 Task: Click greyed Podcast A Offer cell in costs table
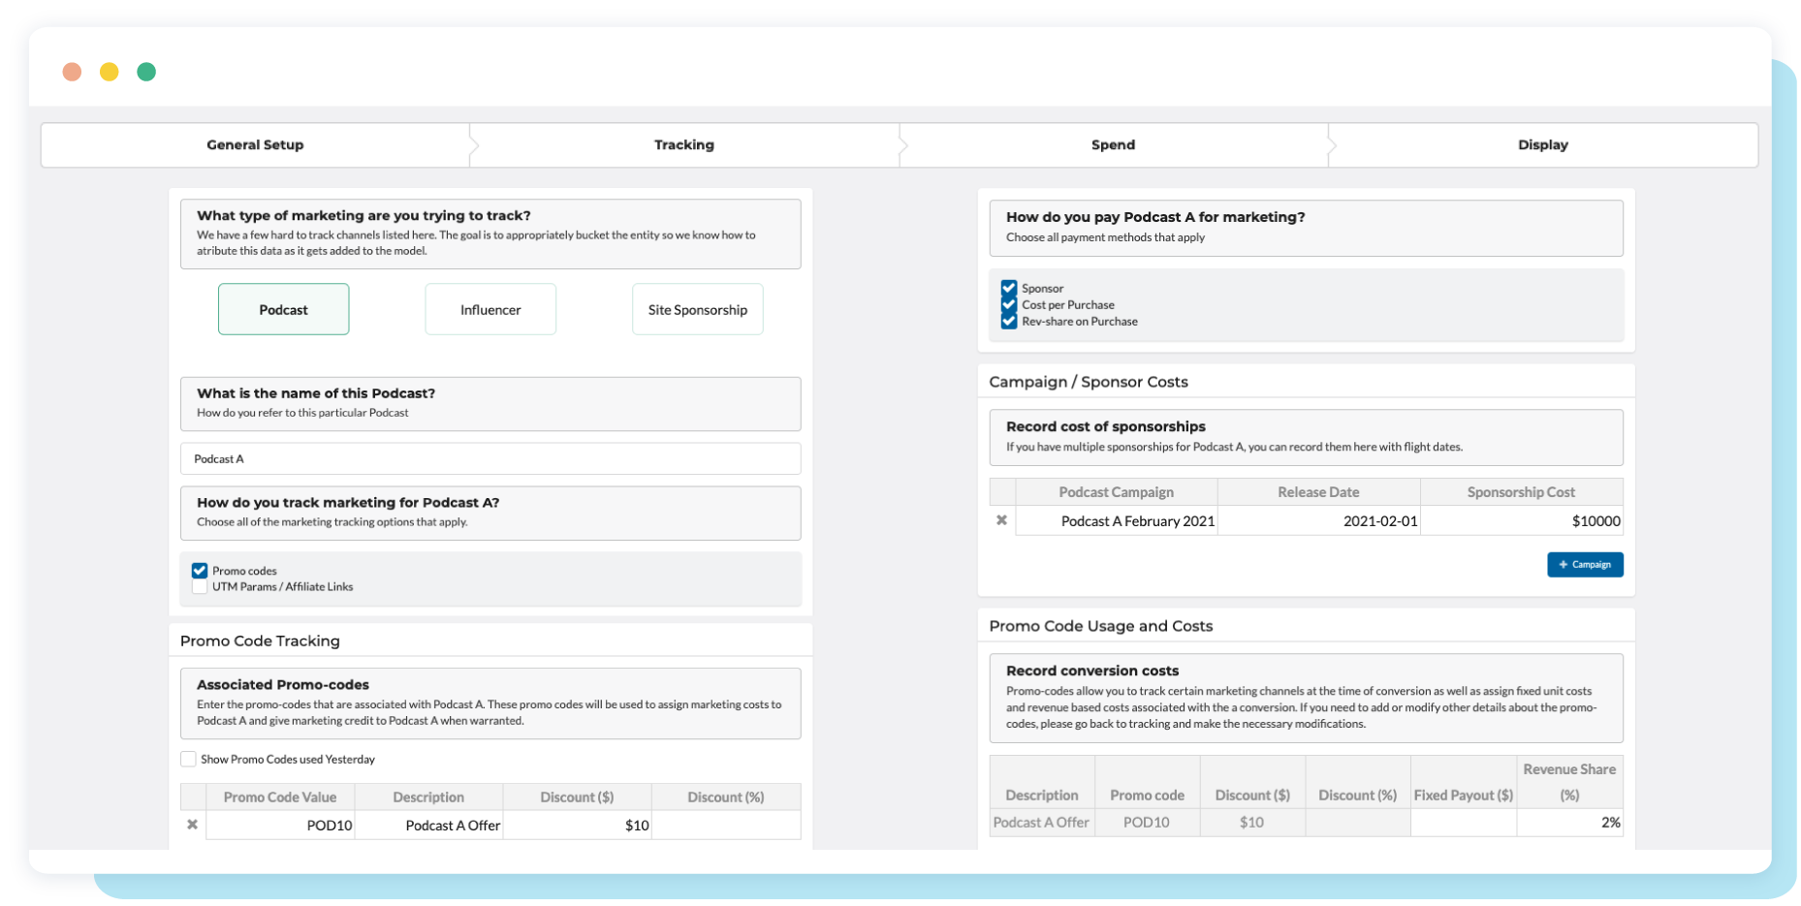pos(1042,822)
